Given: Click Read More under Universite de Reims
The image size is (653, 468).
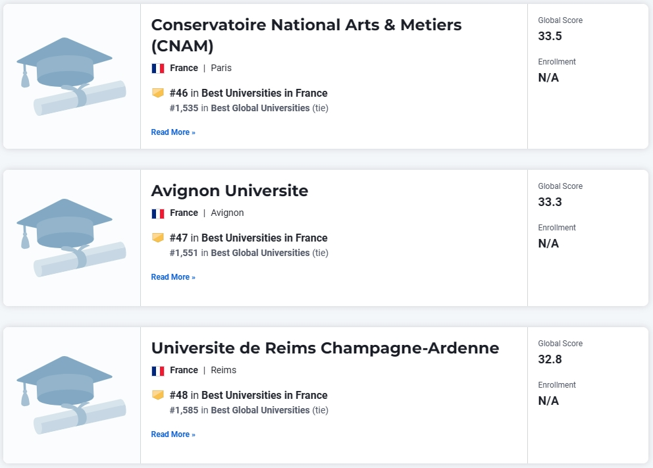Looking at the screenshot, I should pos(173,434).
